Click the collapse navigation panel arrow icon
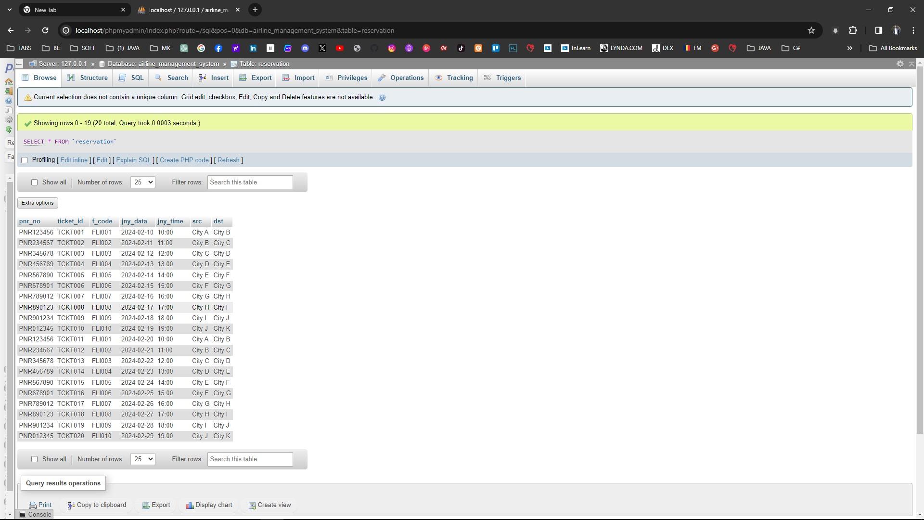 pyautogui.click(x=19, y=64)
